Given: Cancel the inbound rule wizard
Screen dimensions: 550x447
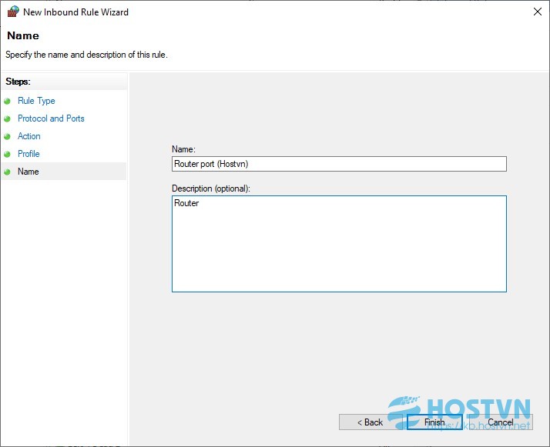Looking at the screenshot, I should pos(501,422).
